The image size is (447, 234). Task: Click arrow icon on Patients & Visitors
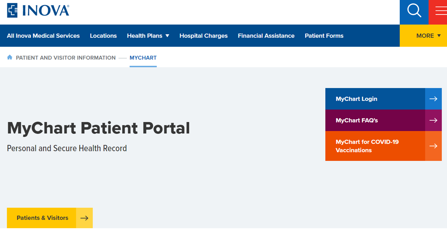pyautogui.click(x=84, y=218)
